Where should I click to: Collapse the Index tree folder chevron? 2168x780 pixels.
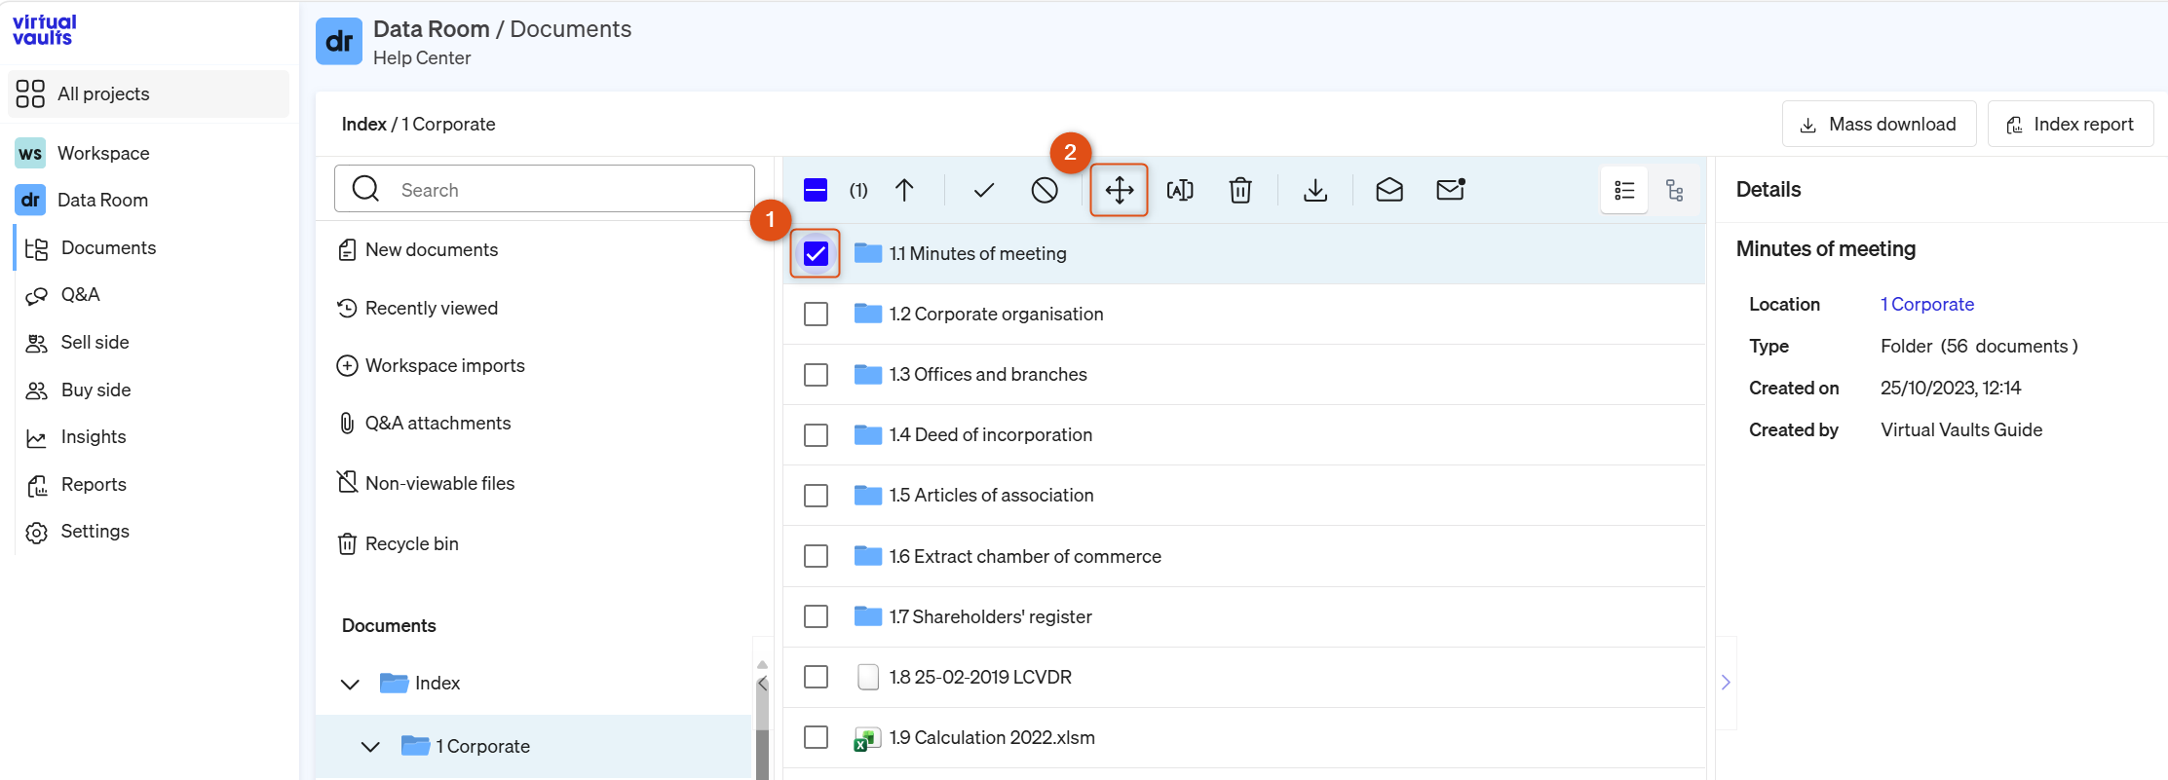pos(350,684)
